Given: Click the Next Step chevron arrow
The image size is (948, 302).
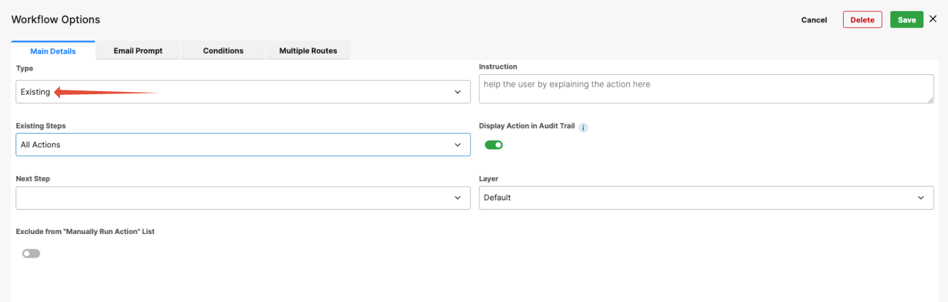Looking at the screenshot, I should coord(458,198).
